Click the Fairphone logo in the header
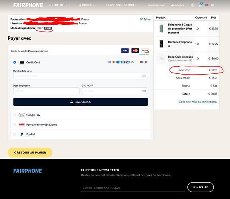The height and width of the screenshot is (199, 230). click(x=28, y=5)
